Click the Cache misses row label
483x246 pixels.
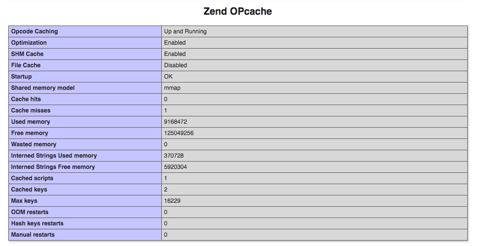[31, 110]
